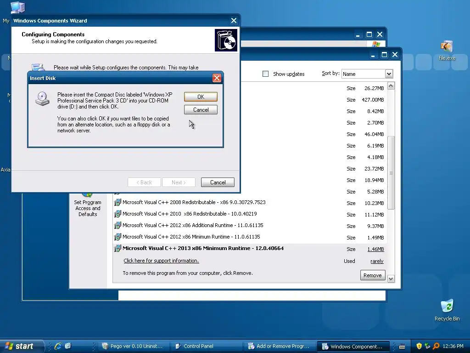Select Microsoft Visual C++ 2008 Redistributable entry

click(194, 202)
